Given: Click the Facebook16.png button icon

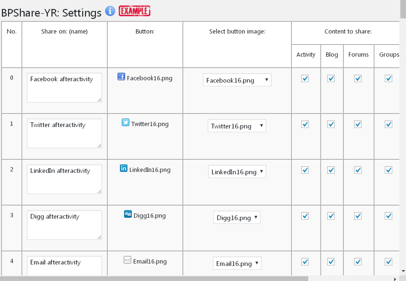Looking at the screenshot, I should tap(121, 77).
